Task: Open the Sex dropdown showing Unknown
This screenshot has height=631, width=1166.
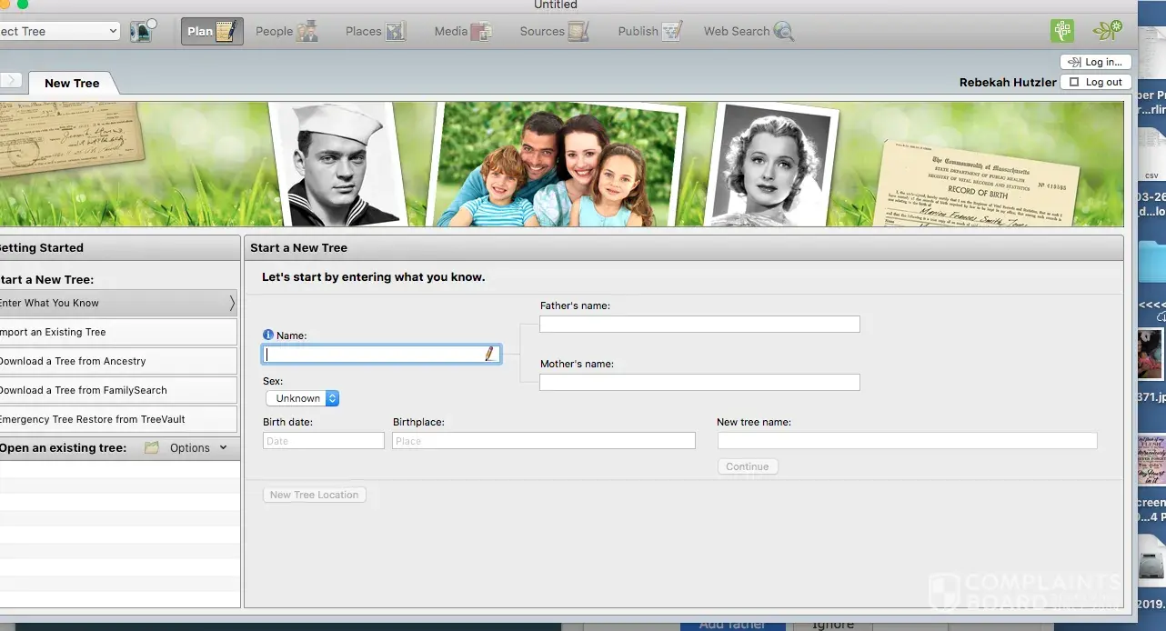Action: coord(303,398)
